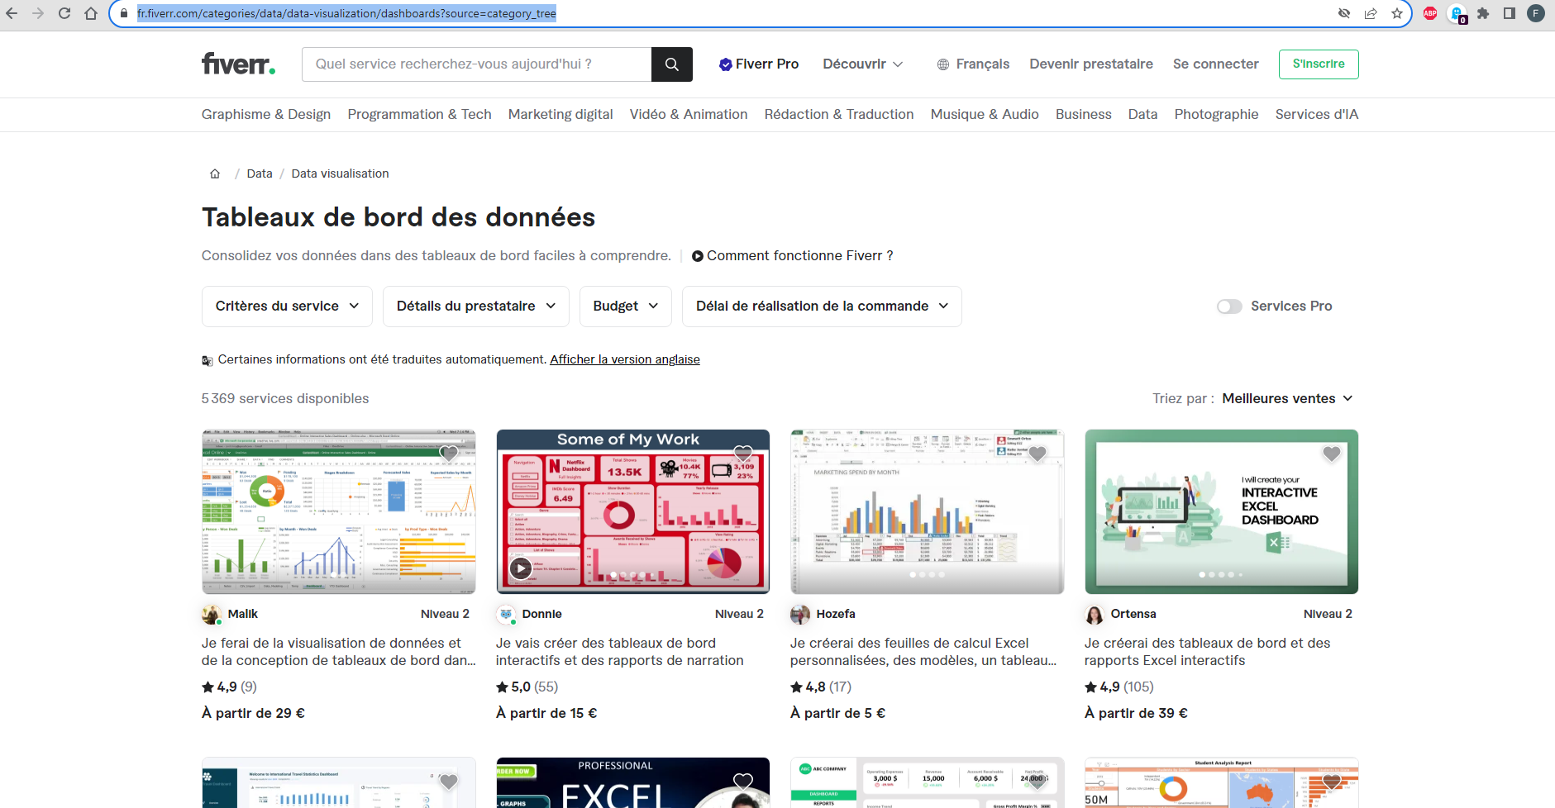
Task: View site info via the padlock icon
Action: click(124, 13)
